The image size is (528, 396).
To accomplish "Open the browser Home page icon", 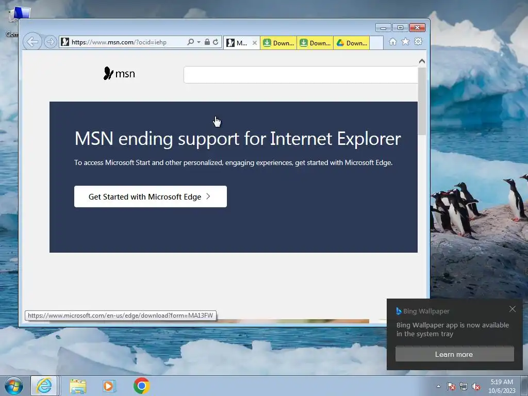I will pyautogui.click(x=392, y=42).
